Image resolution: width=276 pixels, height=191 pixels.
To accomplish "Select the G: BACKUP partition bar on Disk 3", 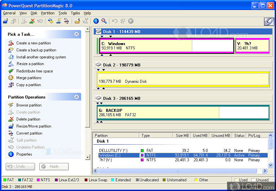I will [183, 113].
